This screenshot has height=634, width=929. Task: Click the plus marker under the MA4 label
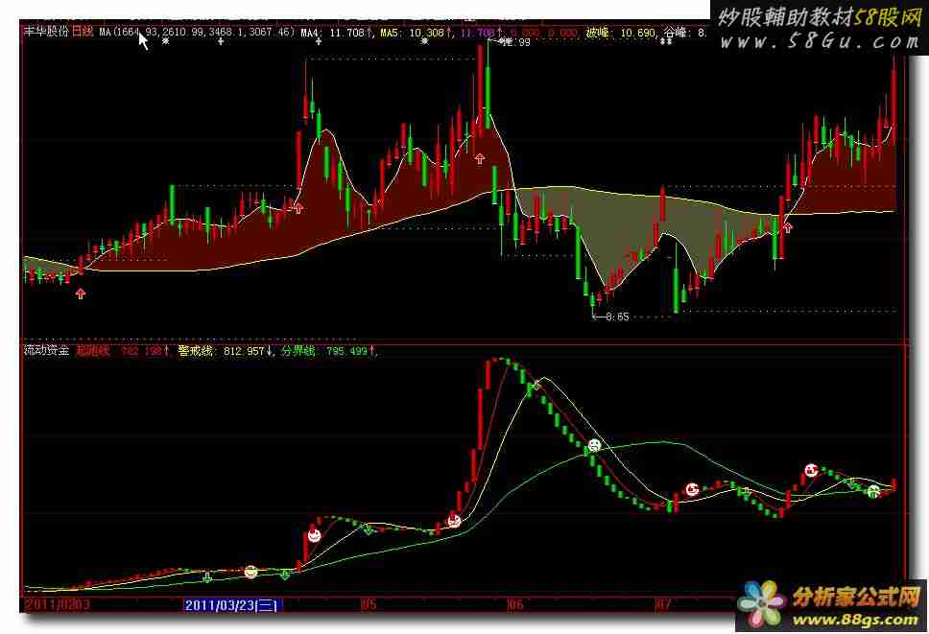pyautogui.click(x=319, y=41)
